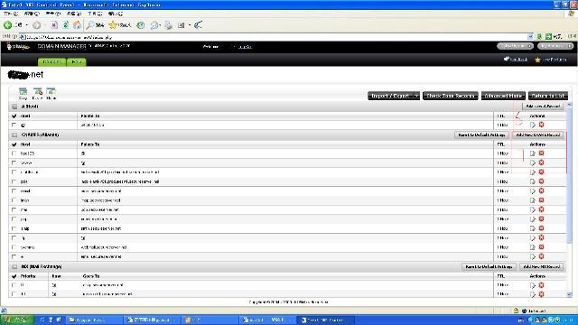Tick the checkbox for ftp CNAME row
578x325 pixels.
click(14, 238)
